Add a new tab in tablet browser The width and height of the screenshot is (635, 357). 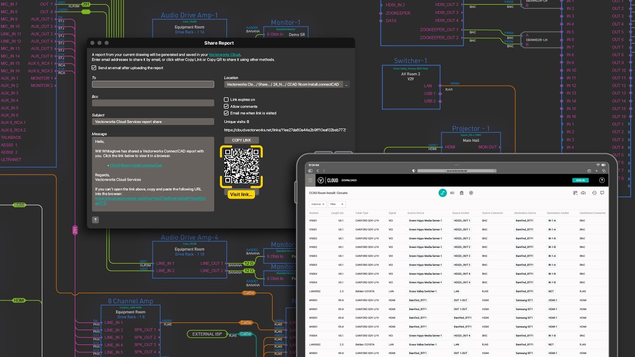coord(597,171)
